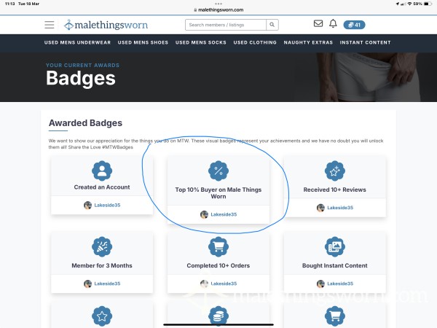Tap the 11:13 clock in status bar
This screenshot has height=328, width=437.
[9, 4]
